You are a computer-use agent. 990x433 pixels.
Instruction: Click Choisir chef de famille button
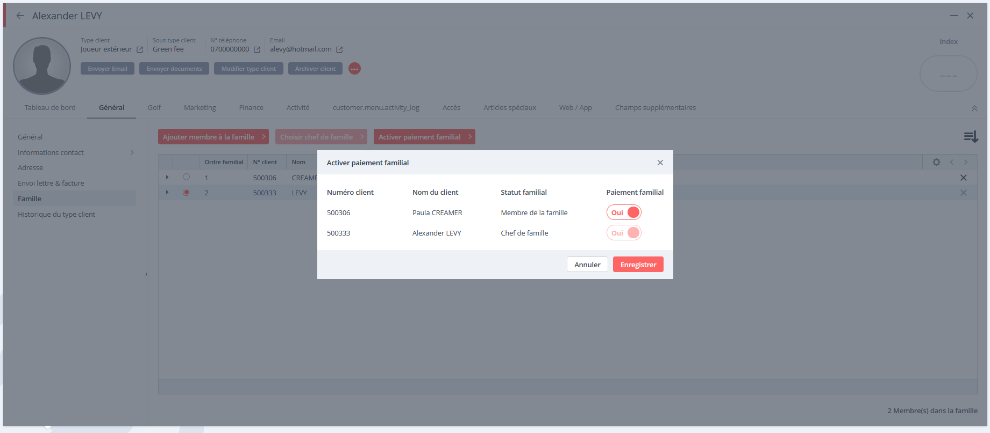(x=321, y=137)
